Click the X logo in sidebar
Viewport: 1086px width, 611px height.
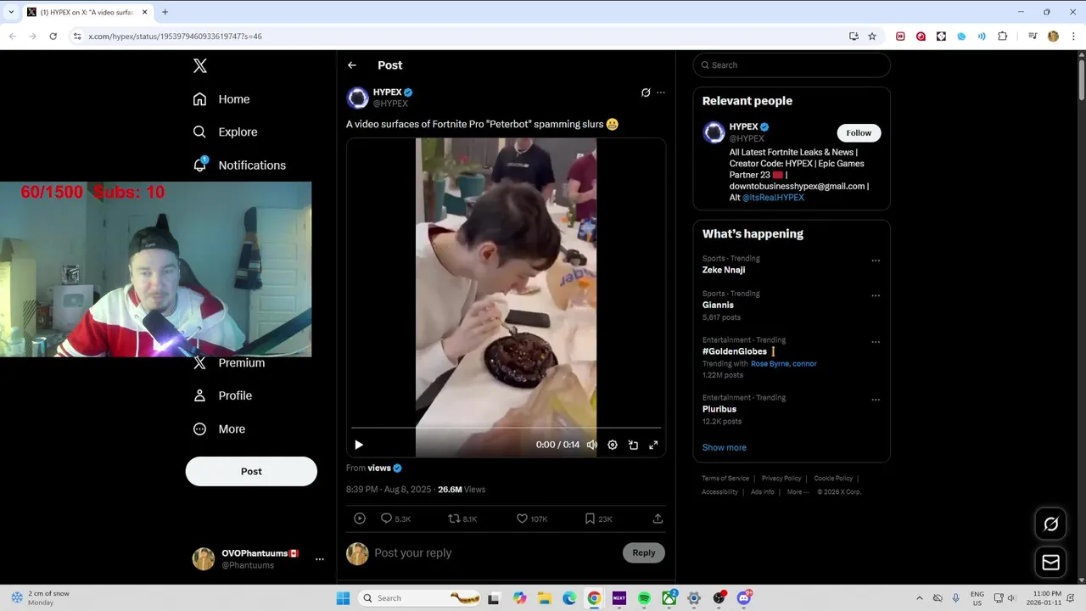(200, 65)
